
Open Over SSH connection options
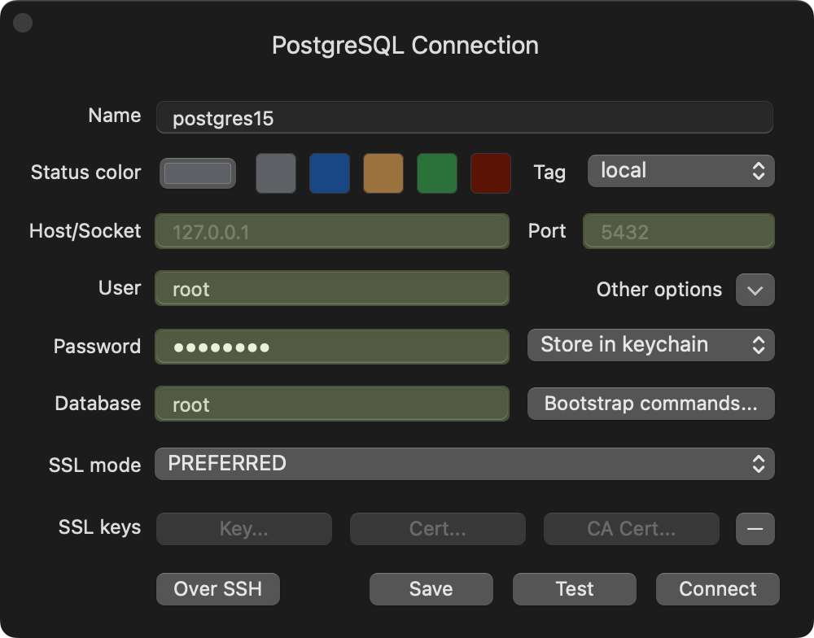point(218,589)
